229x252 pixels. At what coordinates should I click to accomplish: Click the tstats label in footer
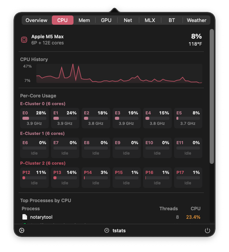pos(119,231)
